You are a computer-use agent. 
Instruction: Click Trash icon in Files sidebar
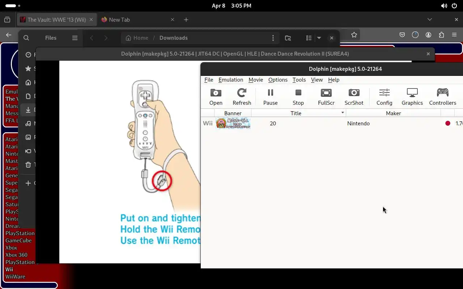click(x=28, y=165)
